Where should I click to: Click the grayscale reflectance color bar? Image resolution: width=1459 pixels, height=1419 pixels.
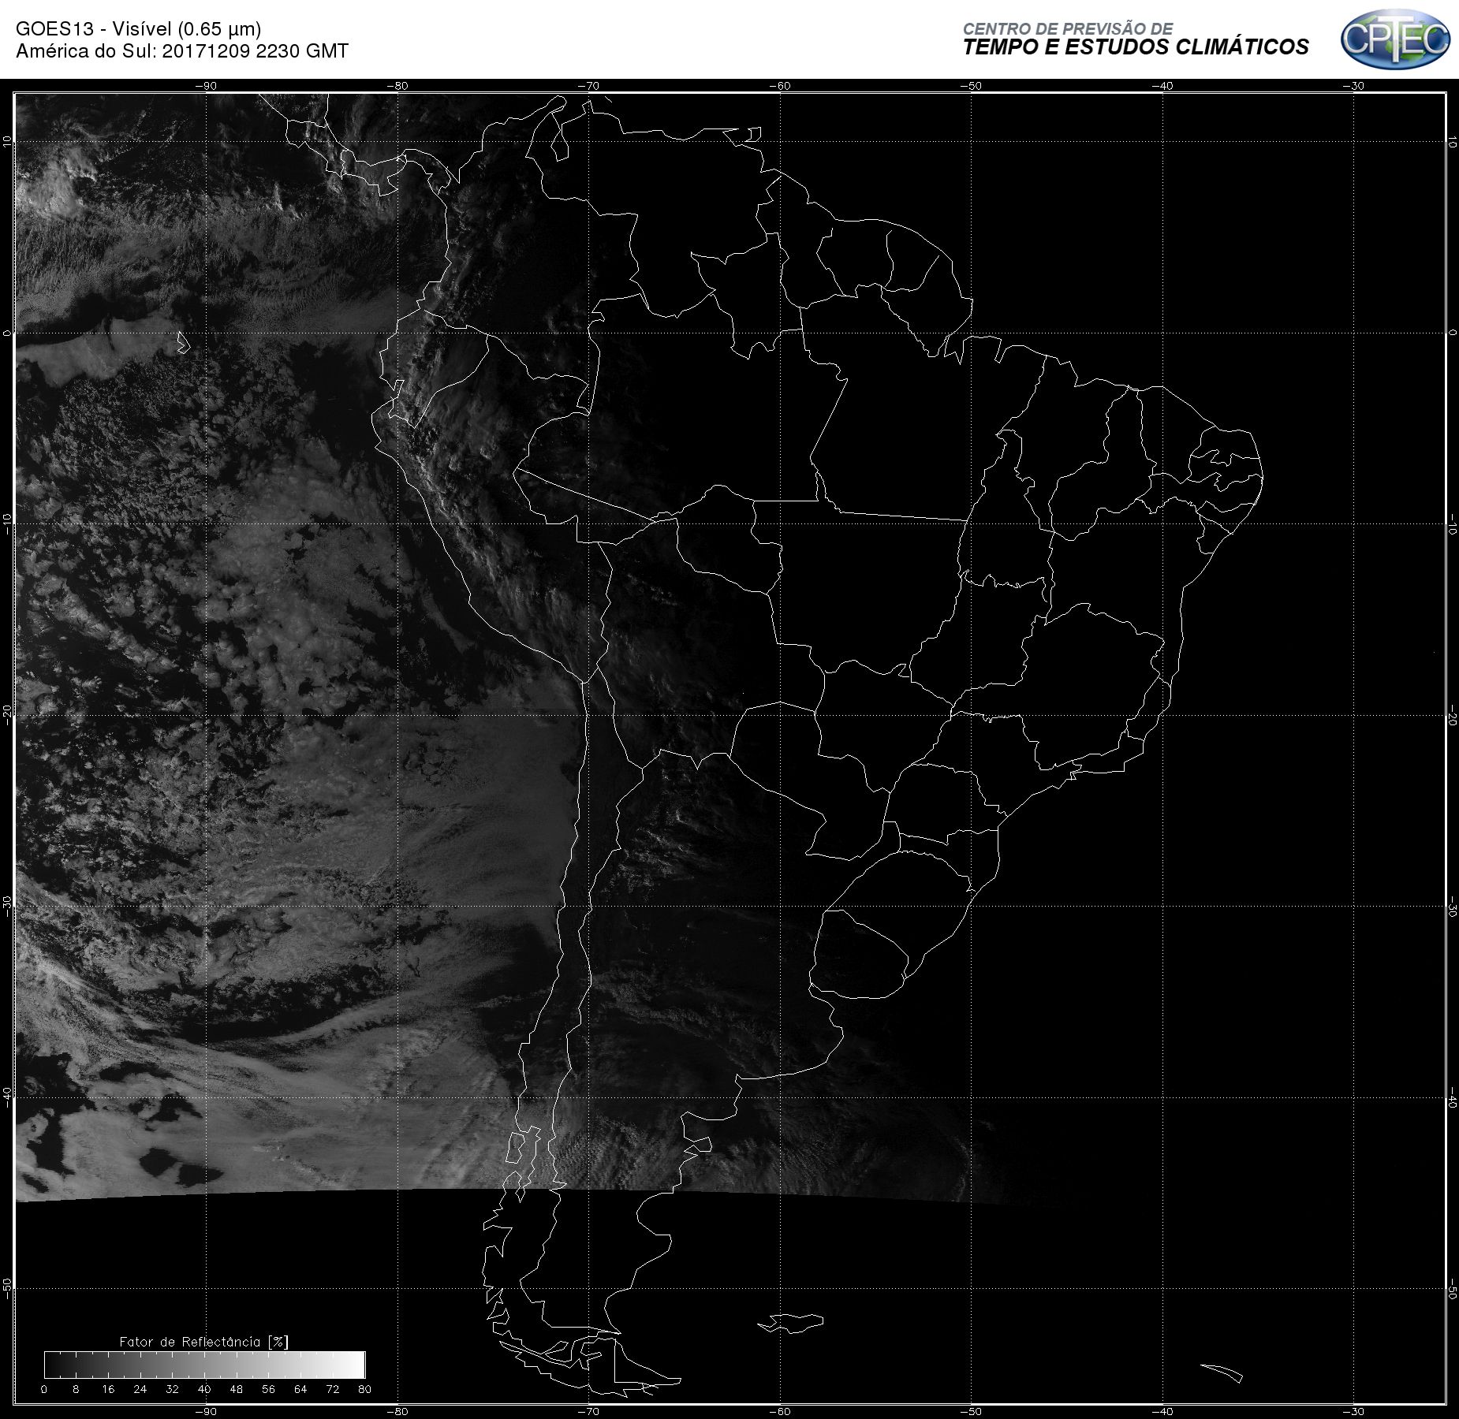pyautogui.click(x=205, y=1365)
